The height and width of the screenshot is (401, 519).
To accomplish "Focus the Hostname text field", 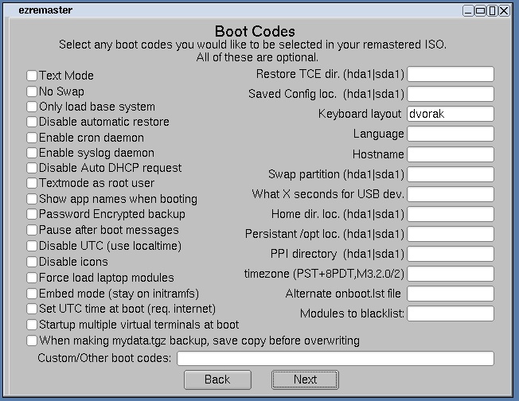I will pyautogui.click(x=450, y=154).
